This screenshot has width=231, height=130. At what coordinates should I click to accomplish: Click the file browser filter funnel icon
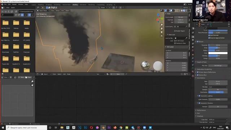pyautogui.click(x=29, y=15)
